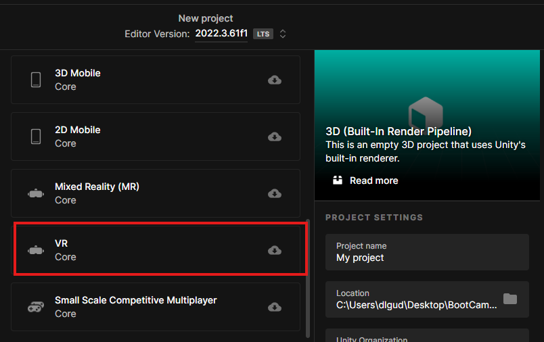Select the 3D Mobile template card
Image resolution: width=544 pixels, height=342 pixels.
156,80
